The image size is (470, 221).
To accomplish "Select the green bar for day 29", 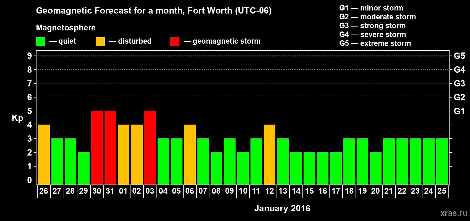I will [x=84, y=169].
